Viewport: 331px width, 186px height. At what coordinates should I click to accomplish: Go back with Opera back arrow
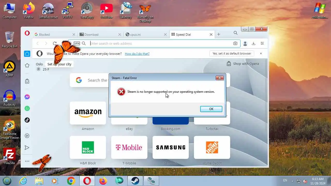tap(38, 43)
